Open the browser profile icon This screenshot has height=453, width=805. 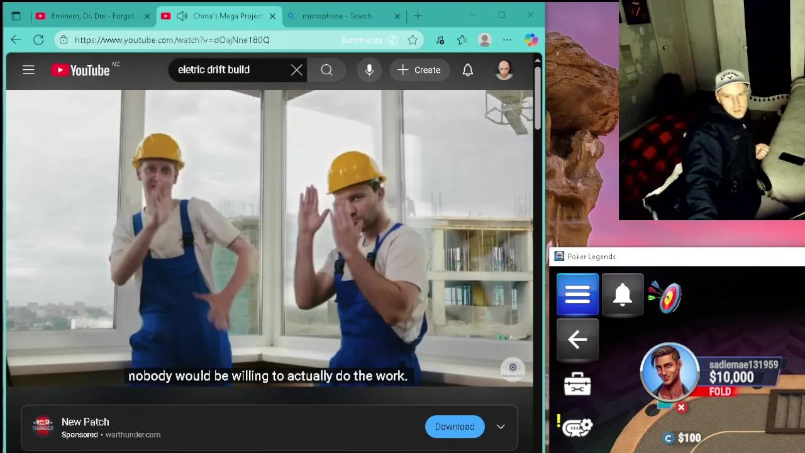click(x=484, y=40)
